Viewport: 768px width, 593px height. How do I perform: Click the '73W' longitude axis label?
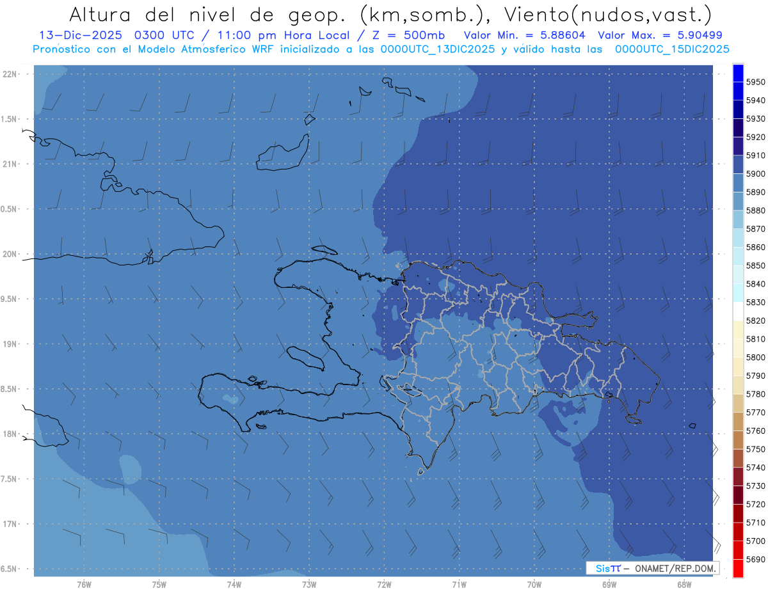coord(309,585)
